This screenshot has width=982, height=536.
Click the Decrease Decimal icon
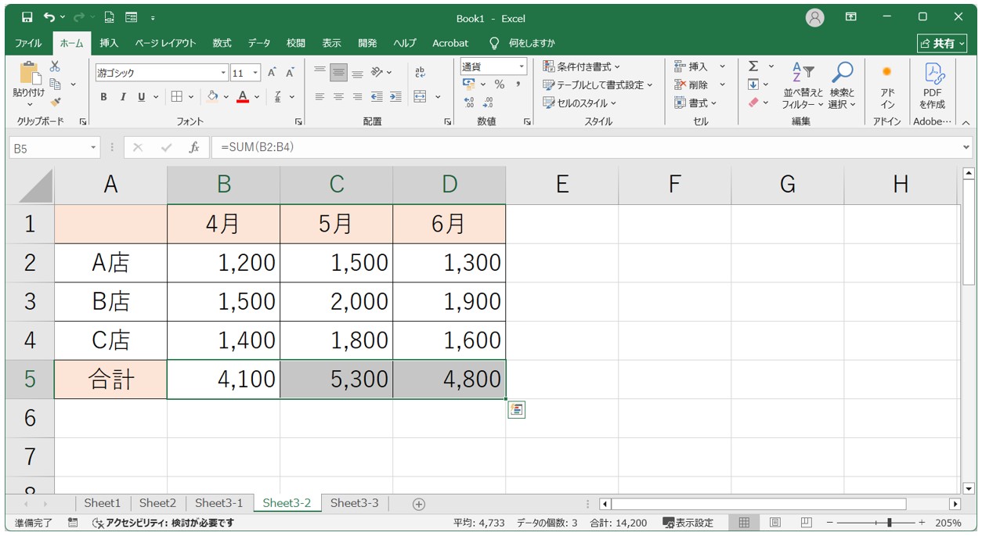[488, 103]
